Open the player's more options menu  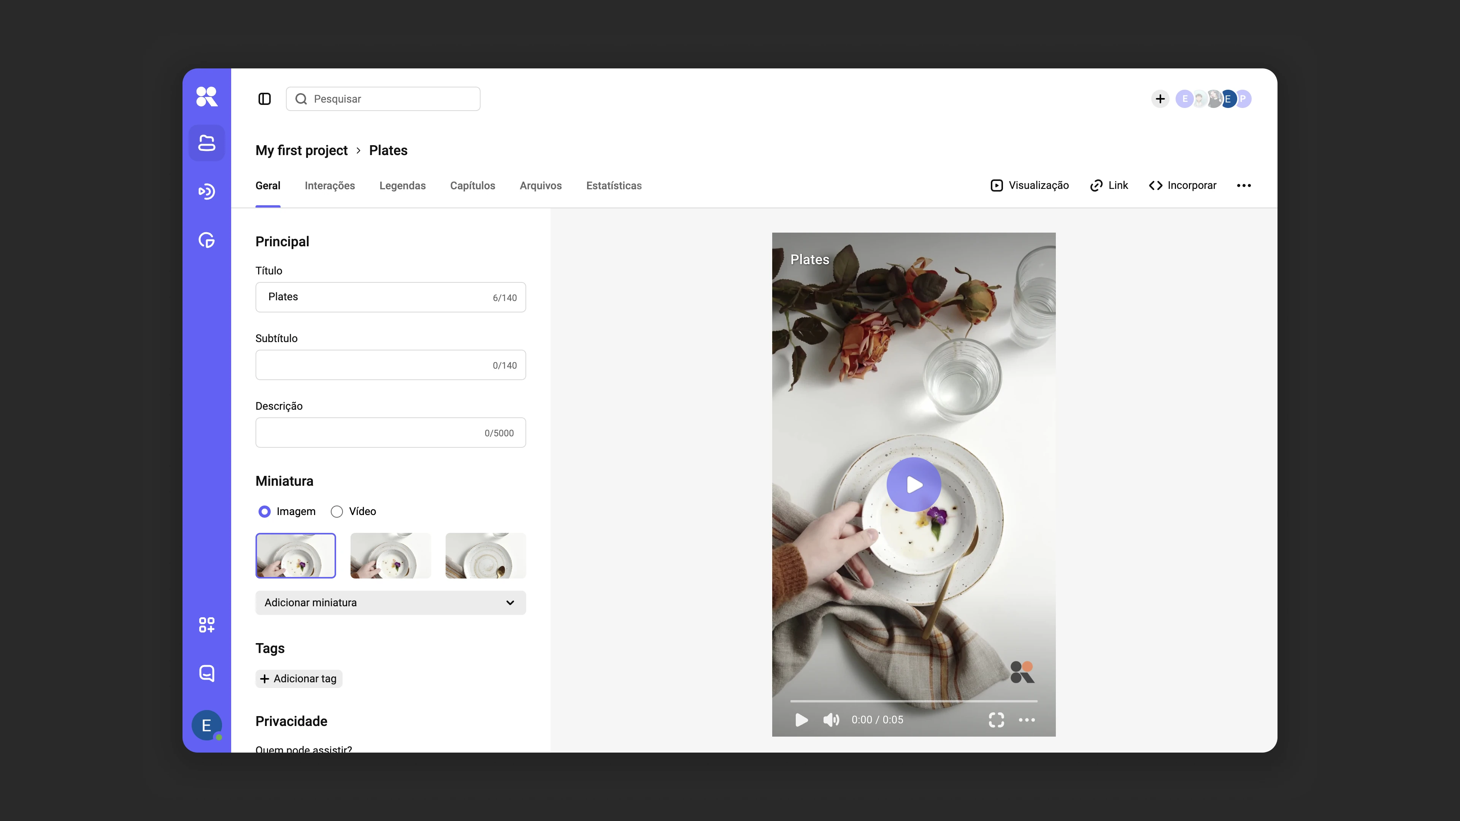tap(1027, 720)
